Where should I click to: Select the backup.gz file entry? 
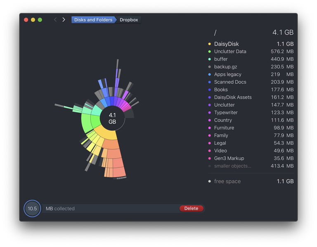coord(225,67)
